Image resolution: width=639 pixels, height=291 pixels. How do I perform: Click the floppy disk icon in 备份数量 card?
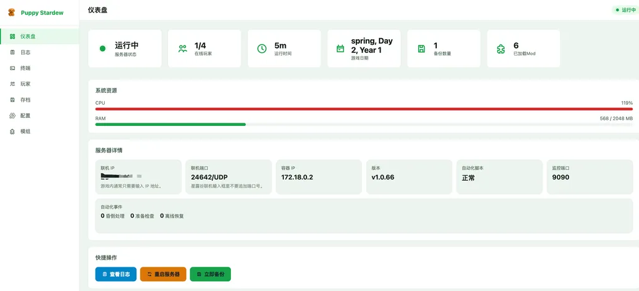pos(421,49)
